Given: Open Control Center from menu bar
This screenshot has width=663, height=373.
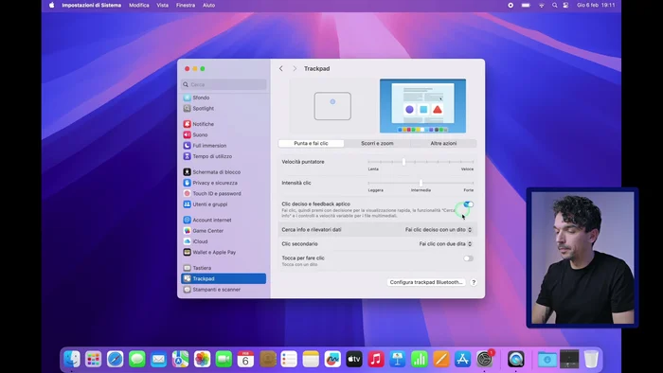Looking at the screenshot, I should 565,5.
